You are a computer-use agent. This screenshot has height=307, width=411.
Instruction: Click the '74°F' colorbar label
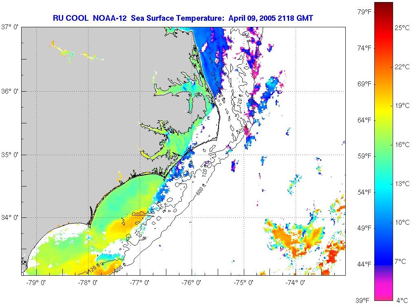tap(365, 48)
